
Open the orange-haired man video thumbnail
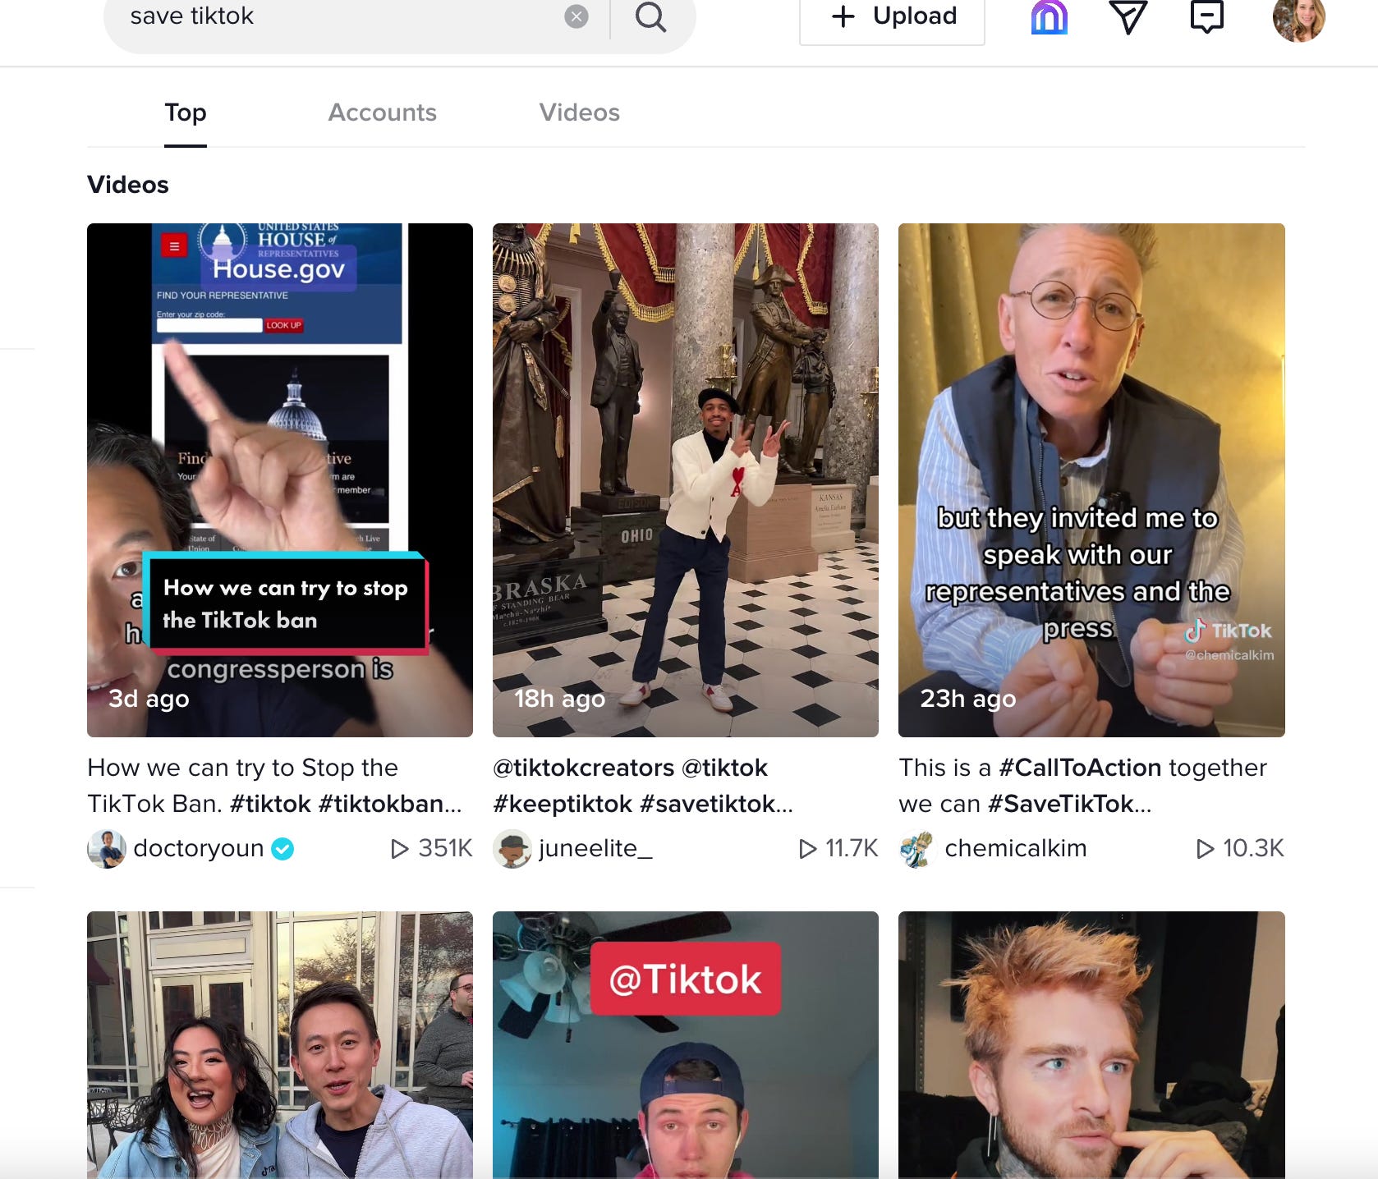click(x=1091, y=1044)
